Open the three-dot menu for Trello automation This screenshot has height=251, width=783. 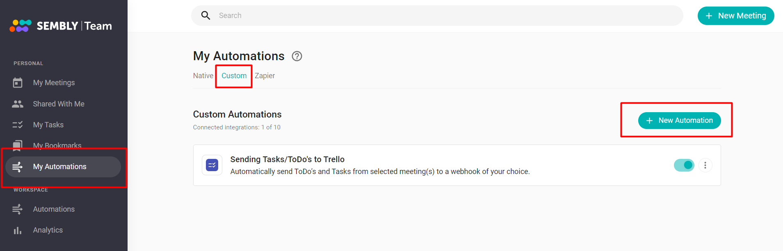[705, 165]
